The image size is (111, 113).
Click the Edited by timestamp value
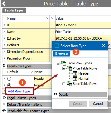pos(78,38)
